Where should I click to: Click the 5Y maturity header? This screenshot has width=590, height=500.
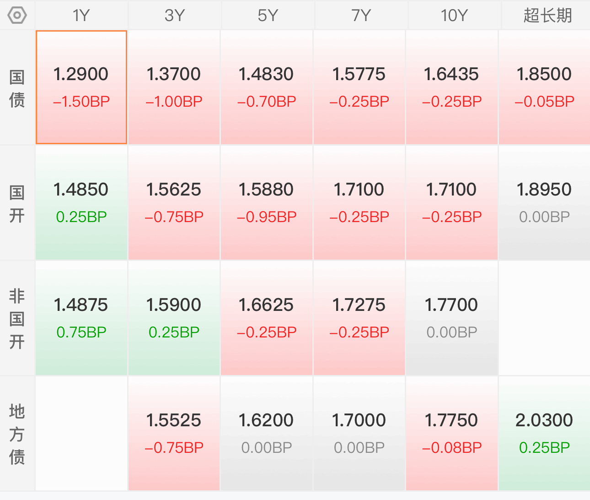point(268,15)
